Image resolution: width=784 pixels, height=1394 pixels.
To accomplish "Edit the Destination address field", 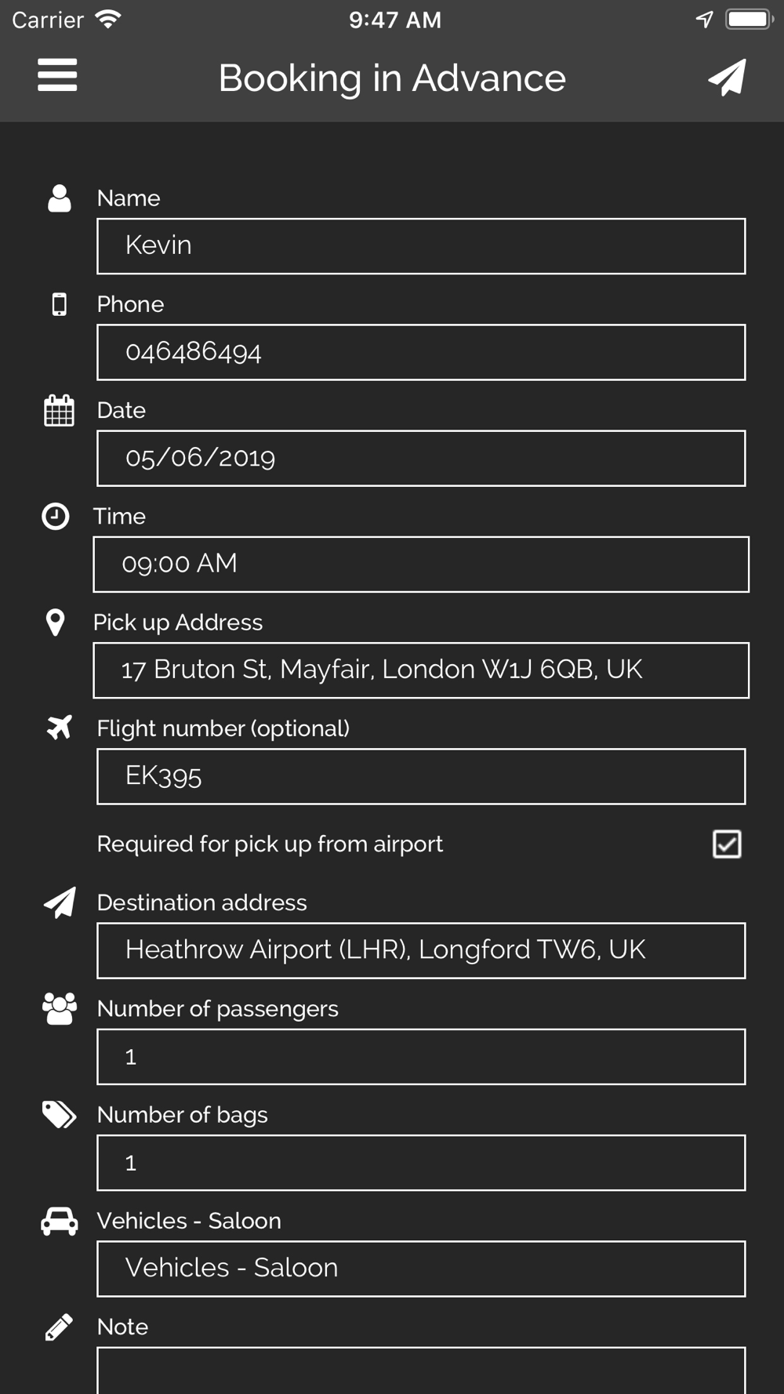I will click(x=421, y=950).
